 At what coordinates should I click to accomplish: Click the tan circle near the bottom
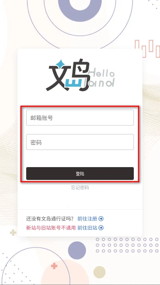99,272
